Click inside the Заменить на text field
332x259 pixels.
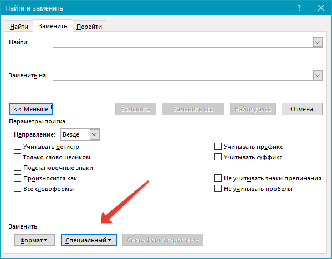click(x=183, y=75)
